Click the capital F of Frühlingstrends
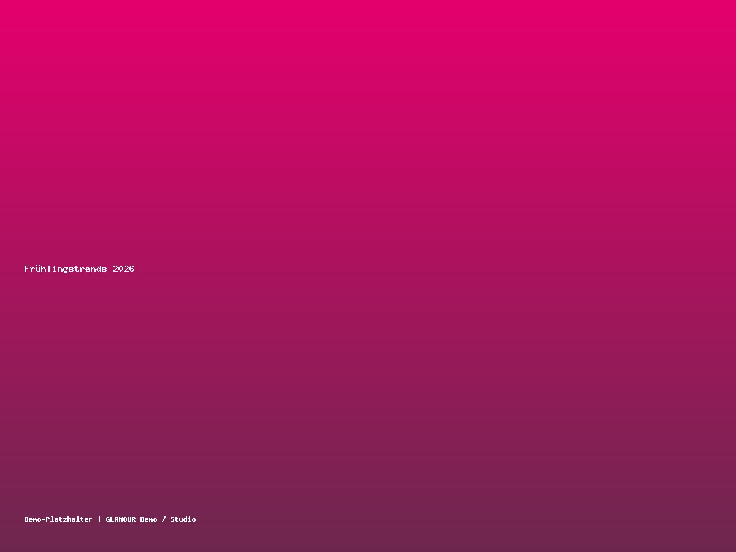736x552 pixels. tap(26, 269)
